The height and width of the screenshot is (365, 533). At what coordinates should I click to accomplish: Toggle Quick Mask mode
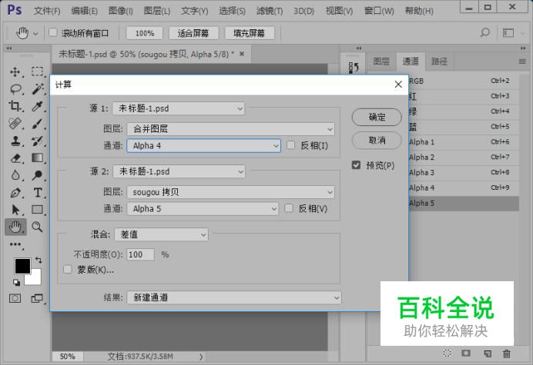[x=15, y=298]
